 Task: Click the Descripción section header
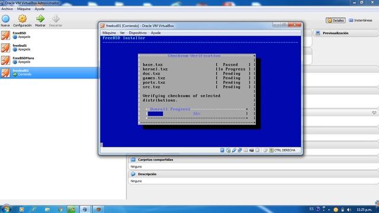[253, 174]
